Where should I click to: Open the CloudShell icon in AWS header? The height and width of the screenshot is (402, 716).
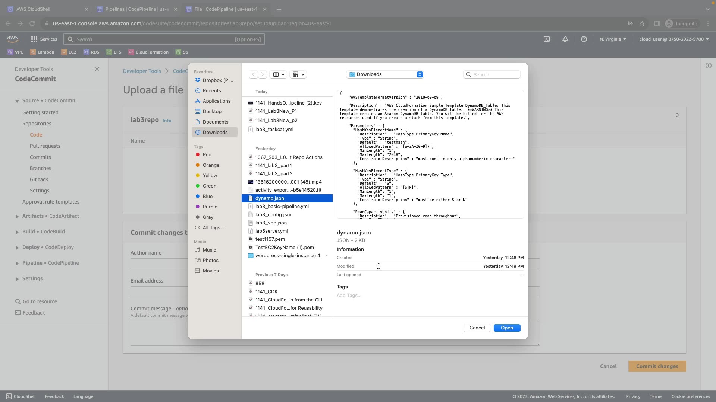click(546, 39)
